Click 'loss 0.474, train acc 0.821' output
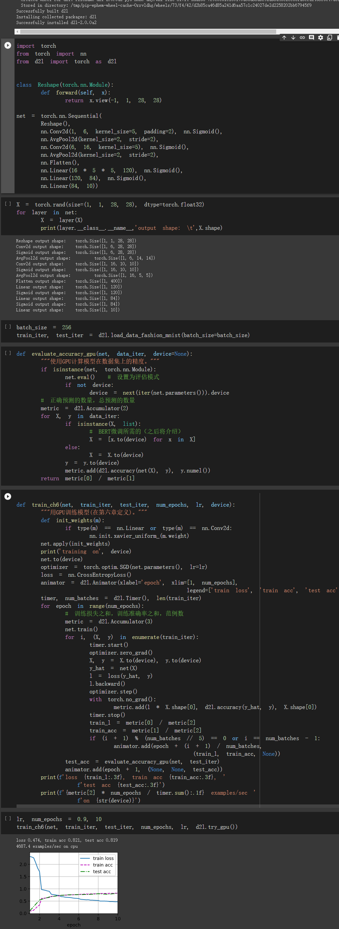Viewport: 339px width, 929px height. click(67, 840)
